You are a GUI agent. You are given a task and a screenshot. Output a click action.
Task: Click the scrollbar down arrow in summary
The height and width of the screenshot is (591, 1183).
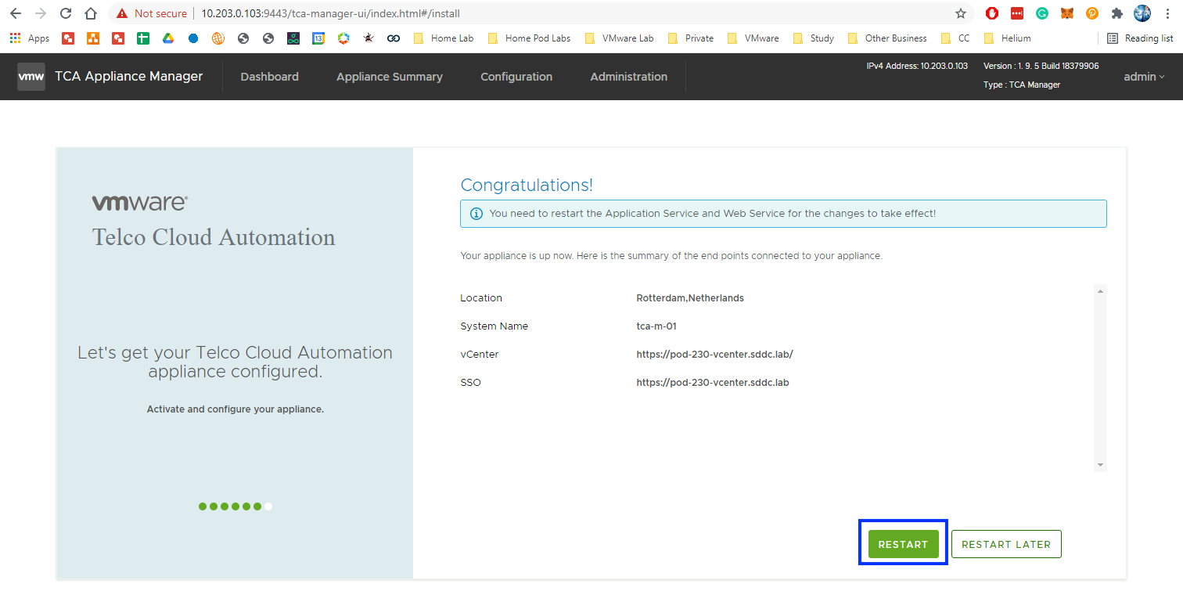pyautogui.click(x=1100, y=465)
